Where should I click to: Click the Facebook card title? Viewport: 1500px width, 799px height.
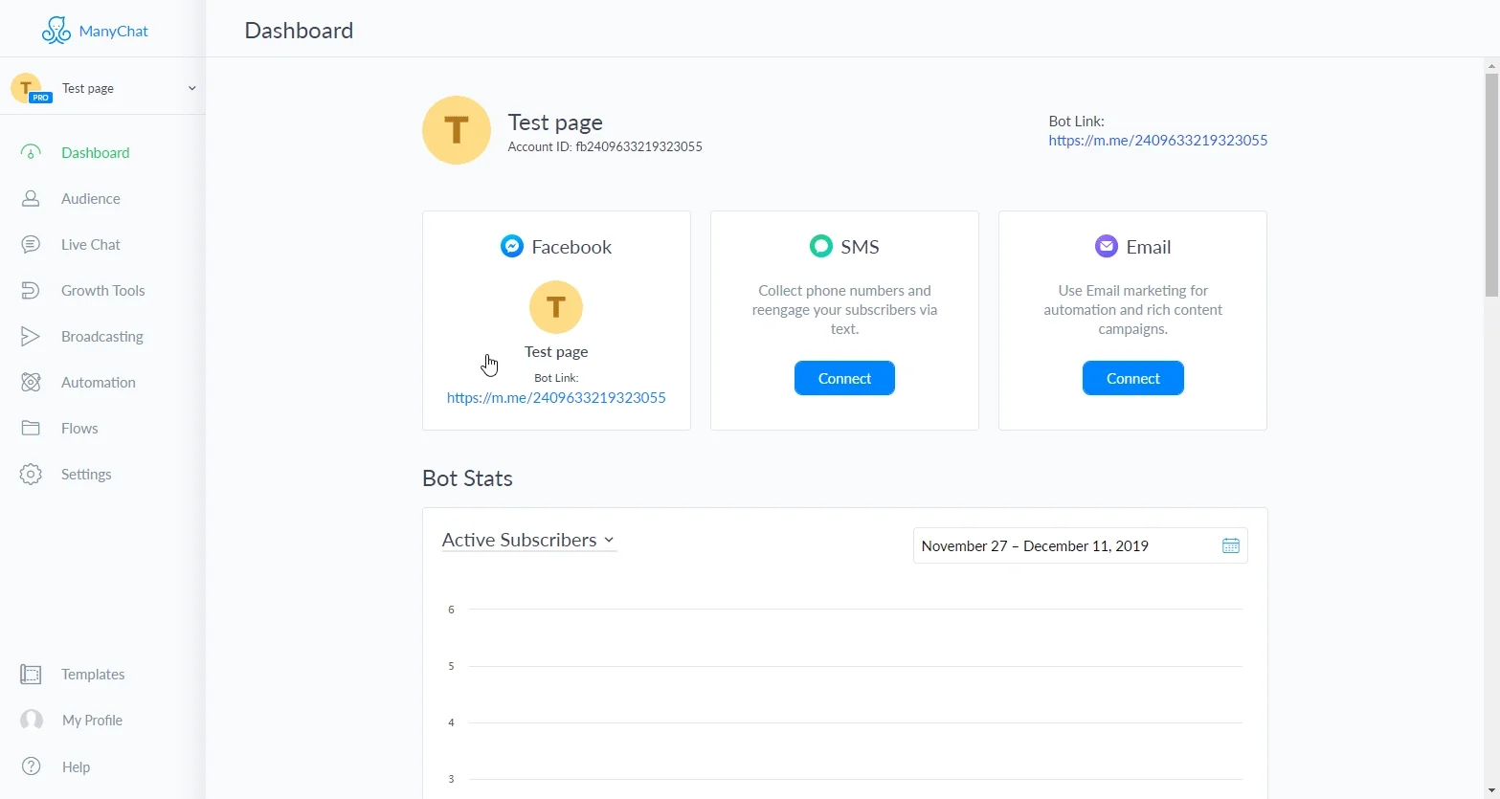(x=571, y=246)
